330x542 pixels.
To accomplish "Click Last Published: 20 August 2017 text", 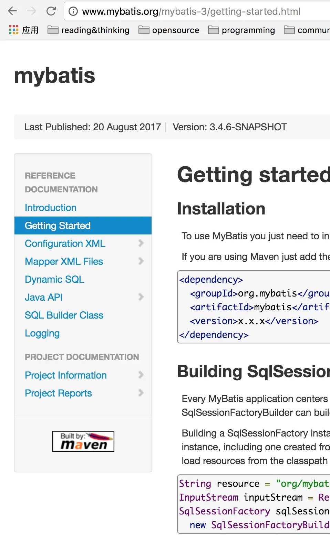I will click(92, 127).
